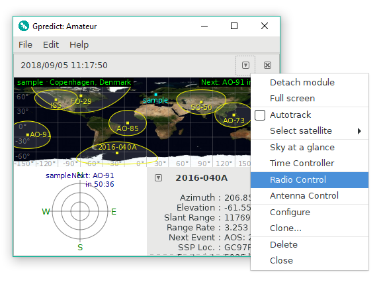381x290 pixels.
Task: Expand the Select satellite submenu
Action: (x=310, y=131)
